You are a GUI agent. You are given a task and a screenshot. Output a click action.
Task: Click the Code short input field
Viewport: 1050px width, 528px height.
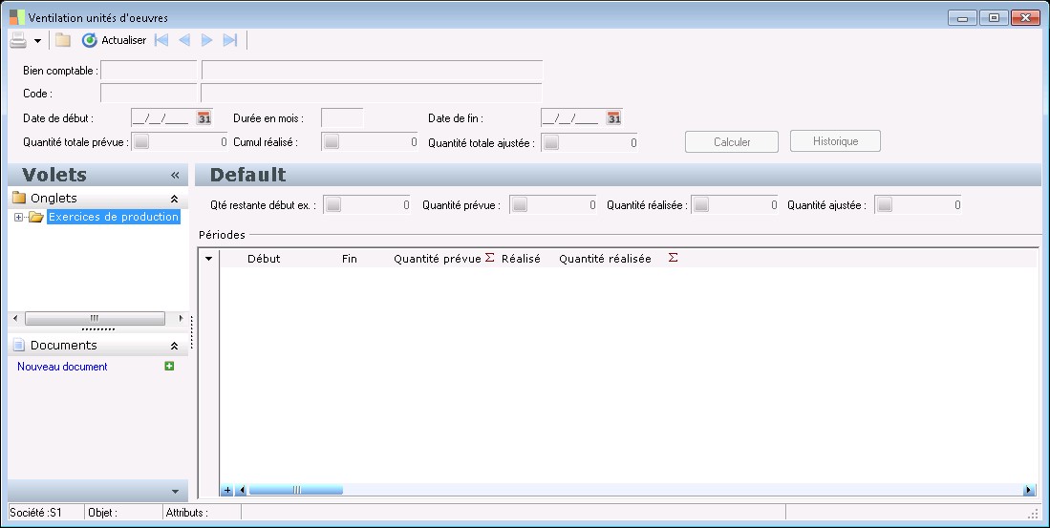coord(149,93)
